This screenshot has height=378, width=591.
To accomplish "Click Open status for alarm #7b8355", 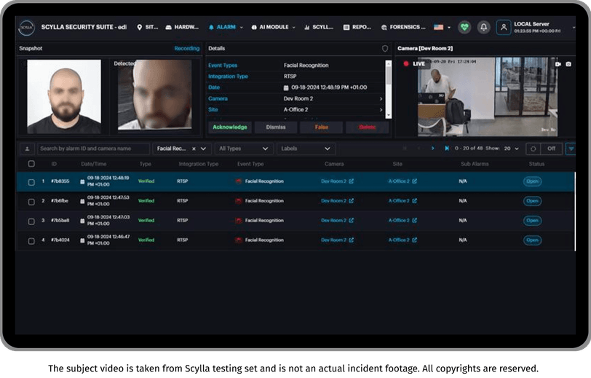I will pyautogui.click(x=532, y=181).
